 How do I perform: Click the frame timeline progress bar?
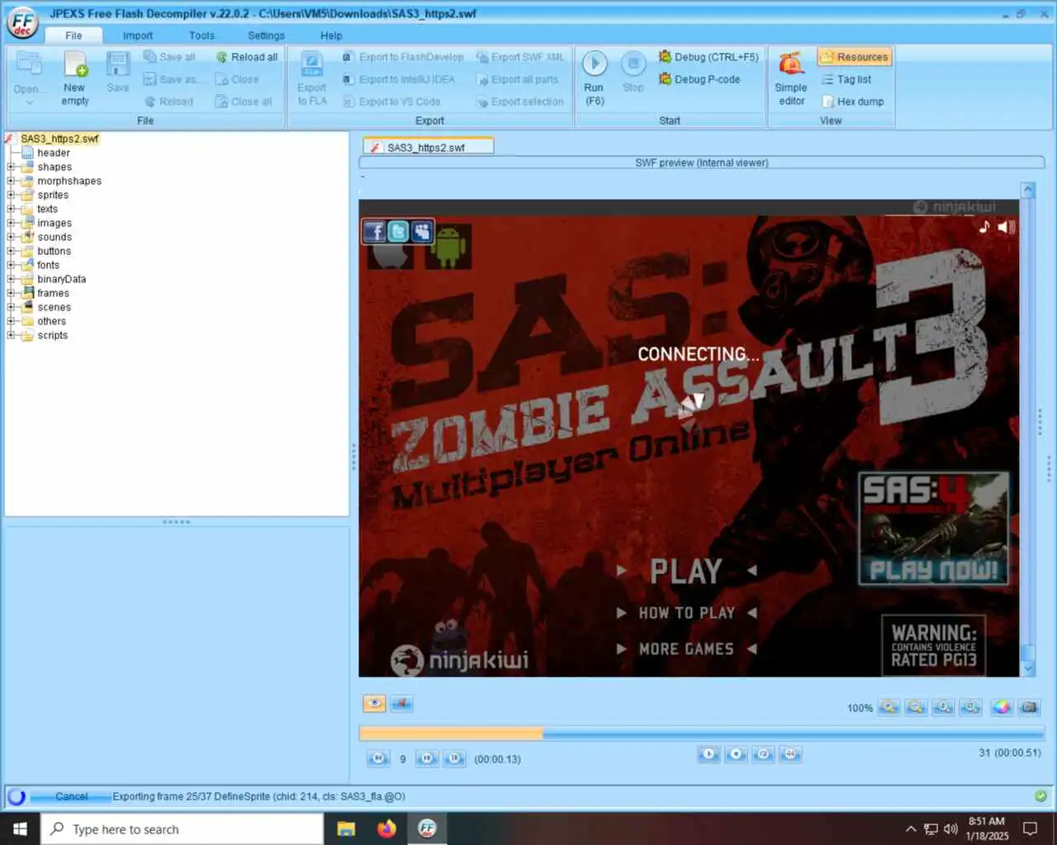click(701, 734)
